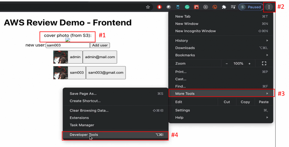The width and height of the screenshot is (289, 147).
Task: Open the Extensions puzzle piece icon
Action: (x=224, y=7)
